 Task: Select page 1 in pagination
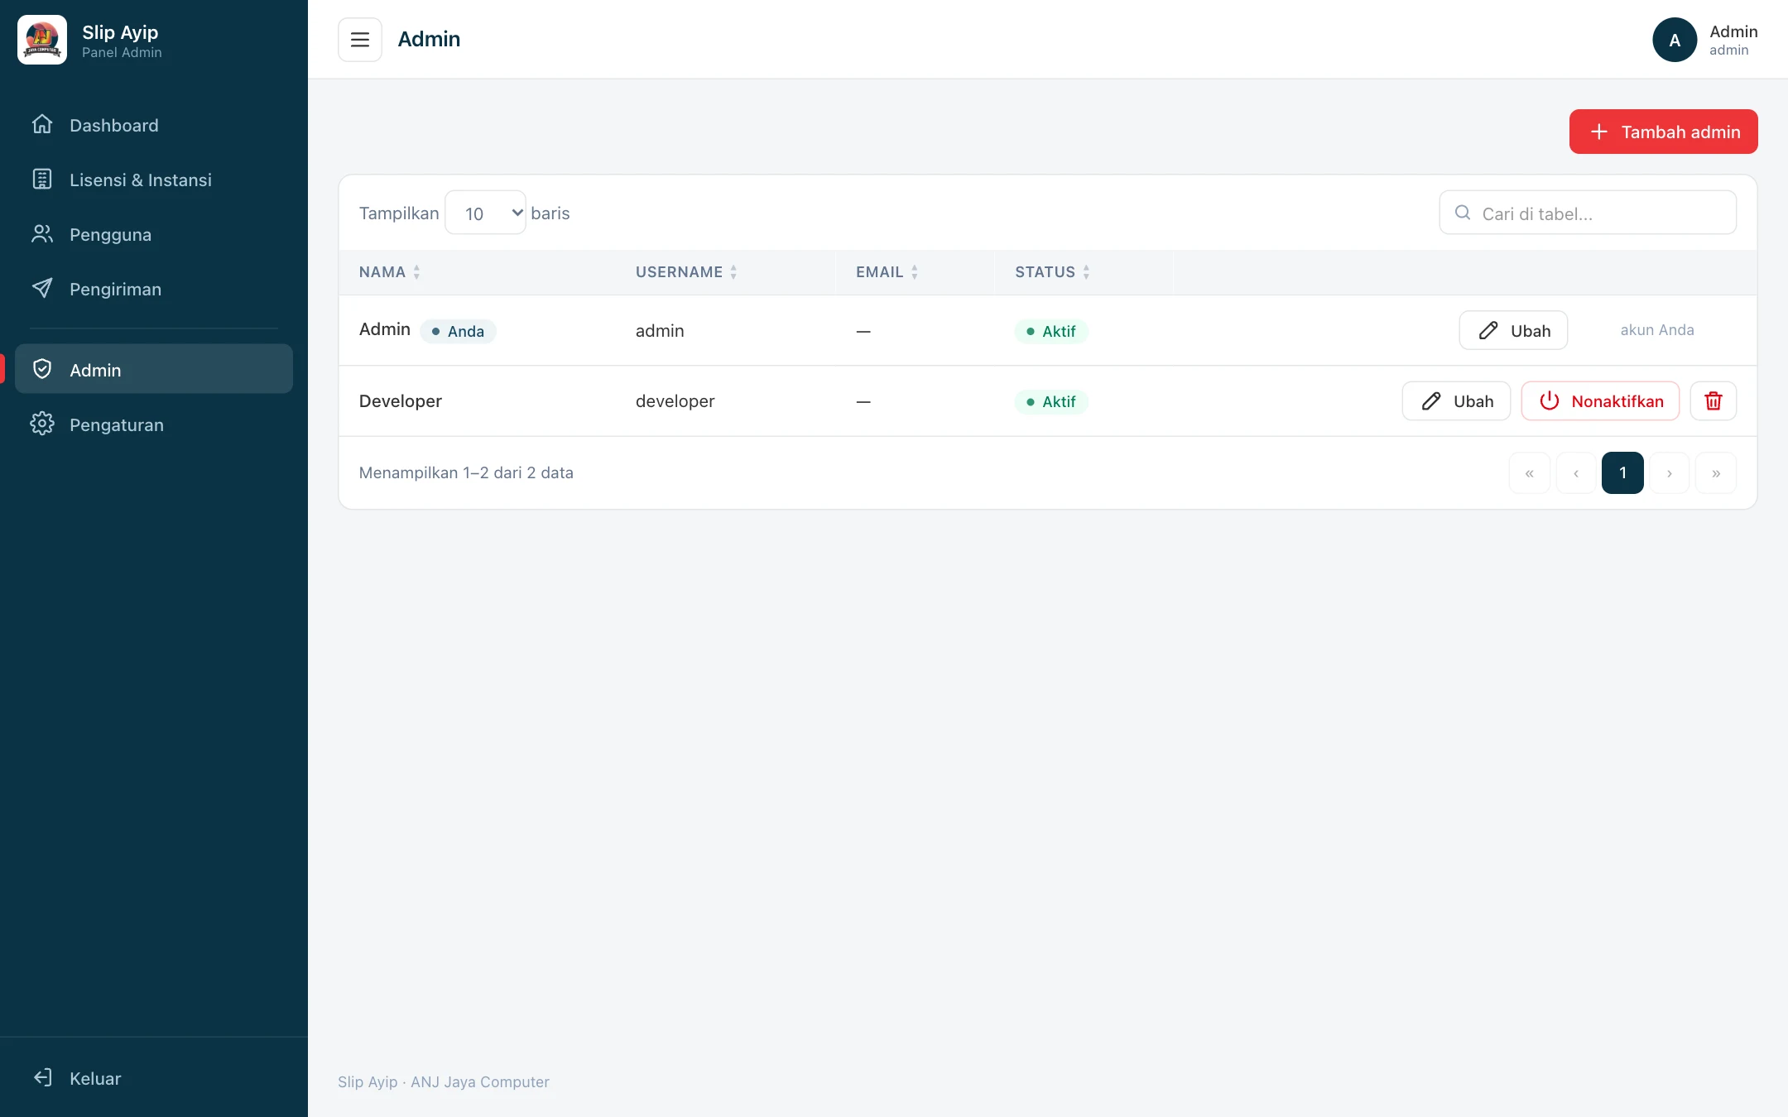pos(1622,473)
